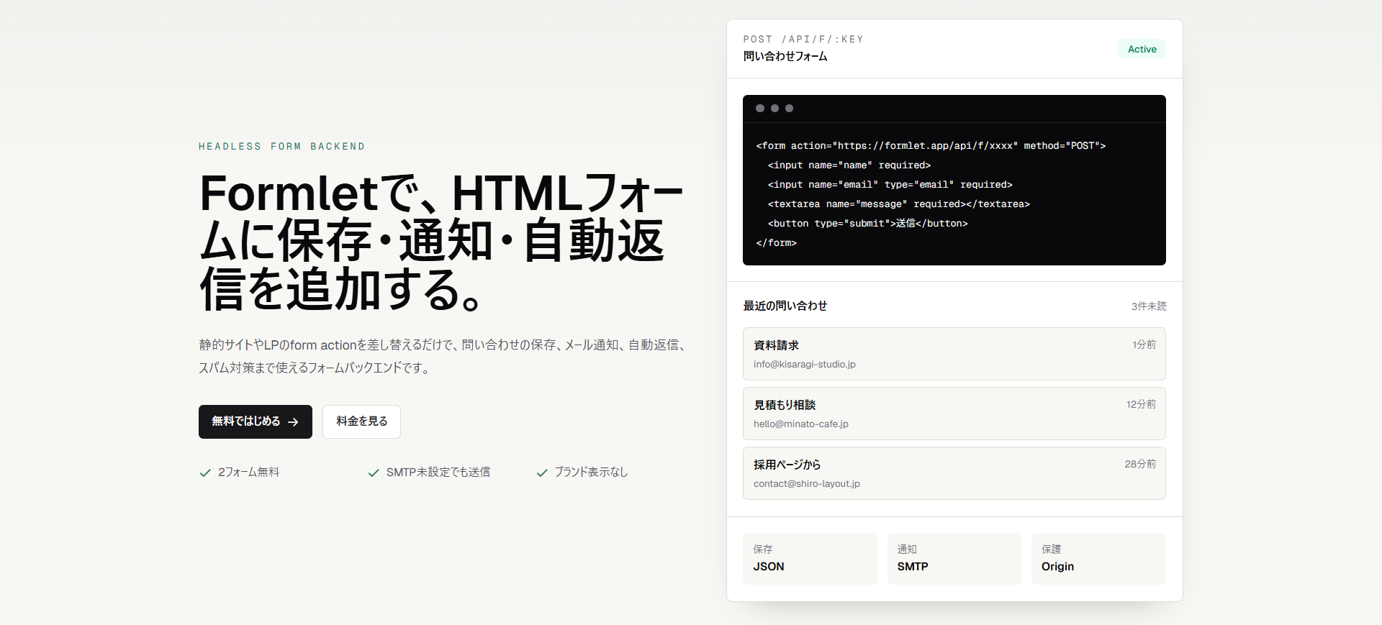The width and height of the screenshot is (1382, 625).
Task: Click the 2フォーム無料 feature text
Action: click(x=248, y=473)
